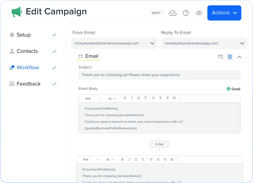Screen dimensions: 253x183
Task: Click the send test email icon
Action: (x=221, y=57)
